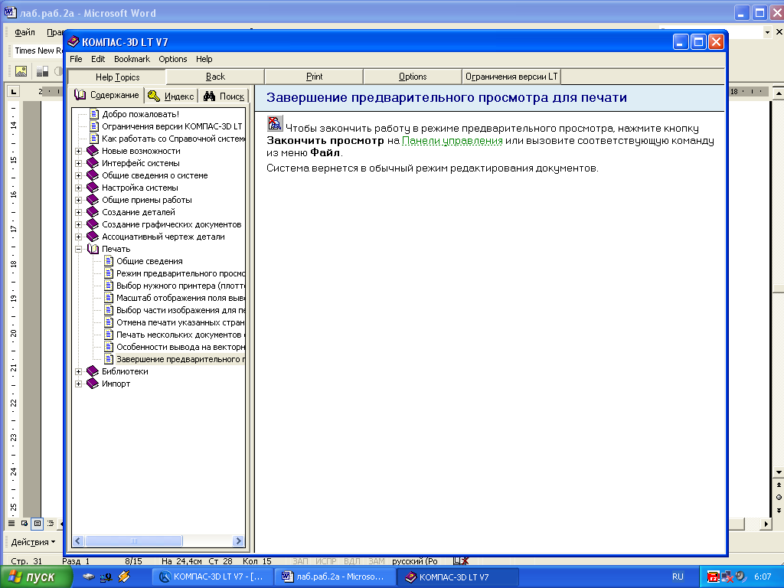The image size is (784, 588).
Task: Follow the Панели управления link
Action: (x=452, y=141)
